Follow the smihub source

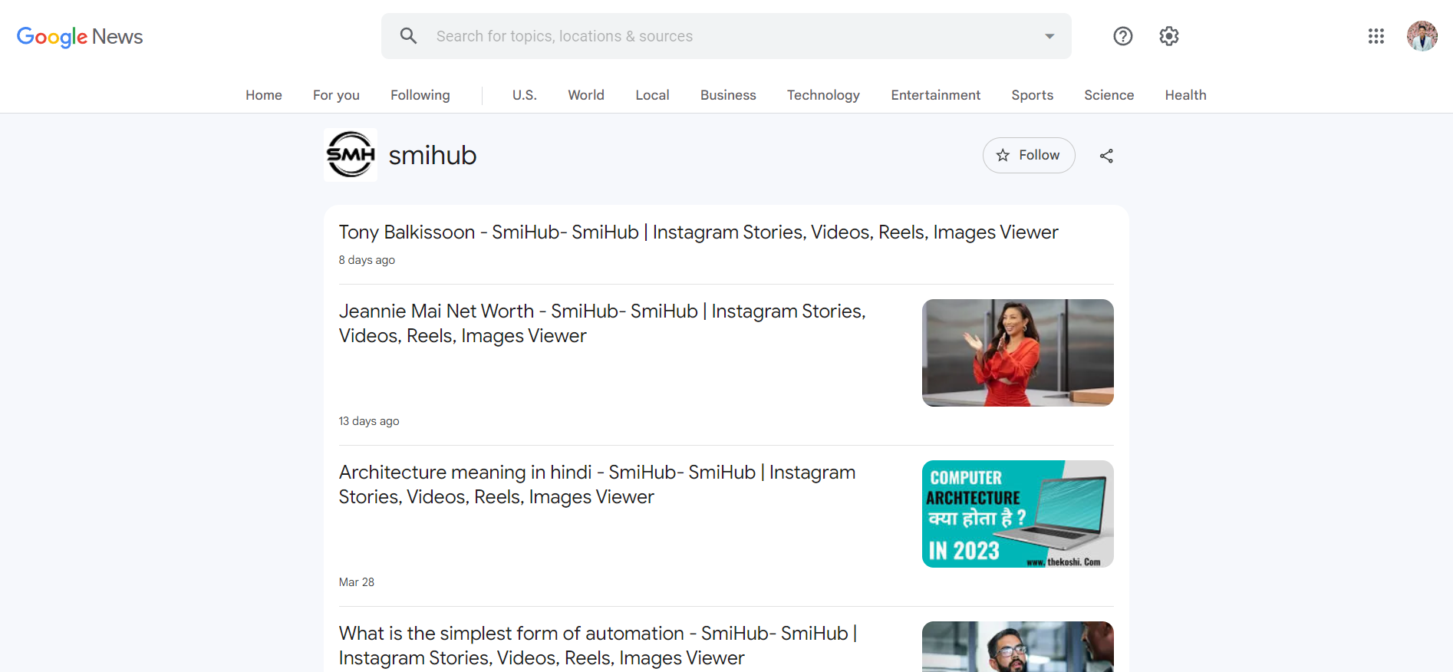coord(1029,155)
